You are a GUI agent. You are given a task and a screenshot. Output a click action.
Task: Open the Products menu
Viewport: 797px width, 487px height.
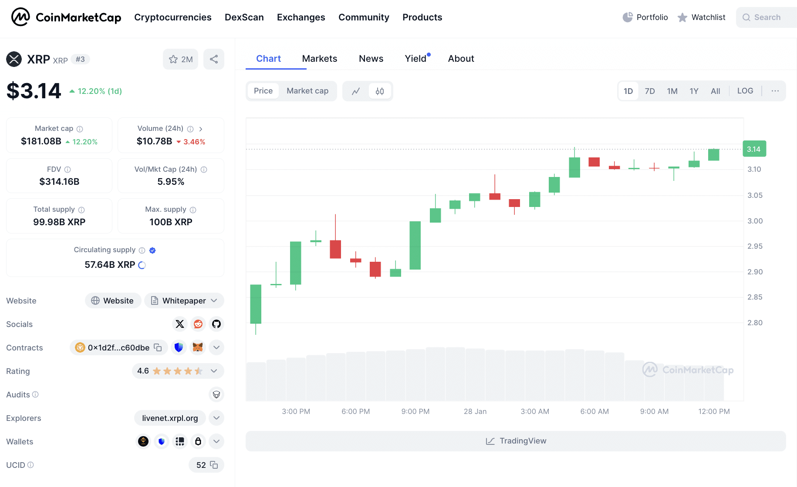[422, 17]
